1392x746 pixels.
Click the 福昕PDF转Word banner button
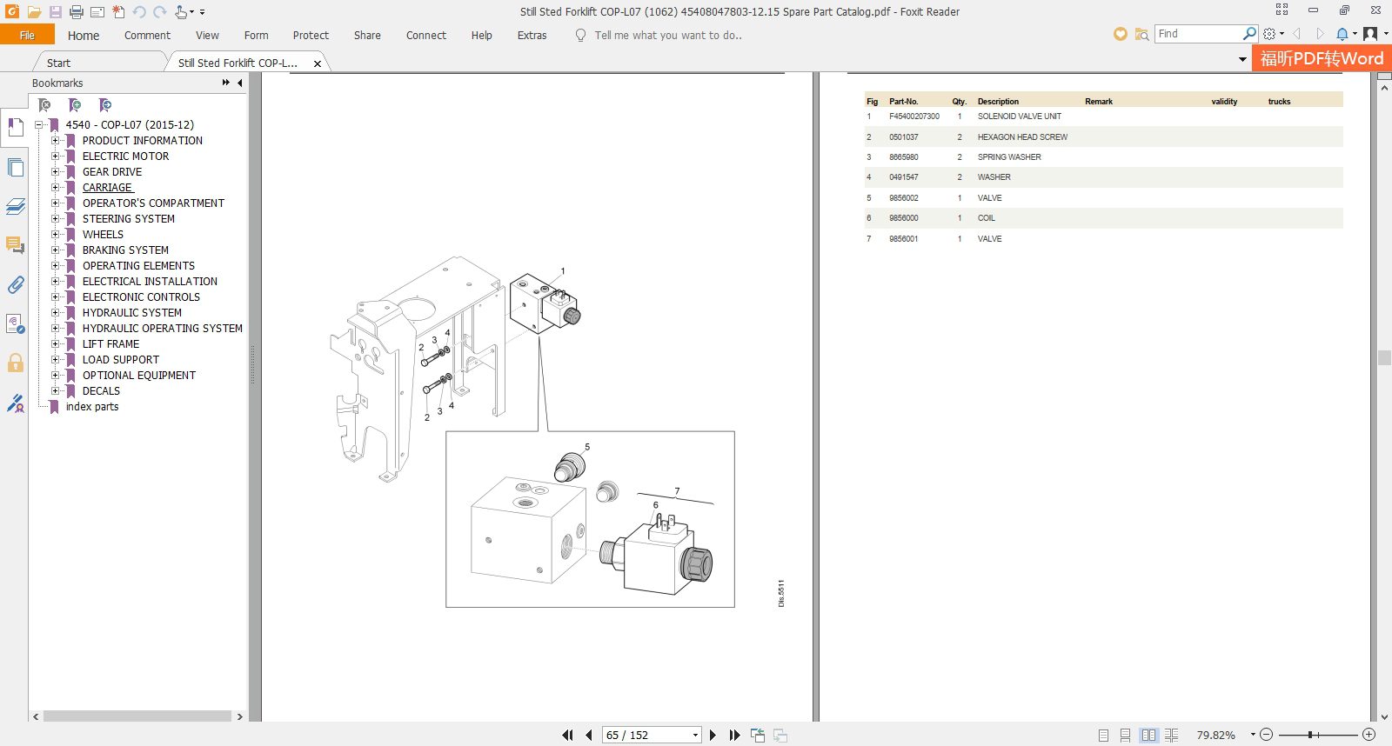1322,58
